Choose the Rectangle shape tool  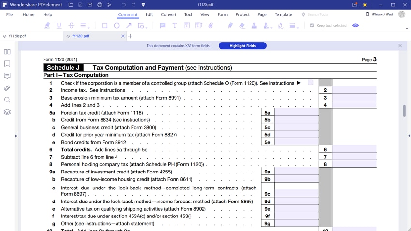click(x=104, y=26)
